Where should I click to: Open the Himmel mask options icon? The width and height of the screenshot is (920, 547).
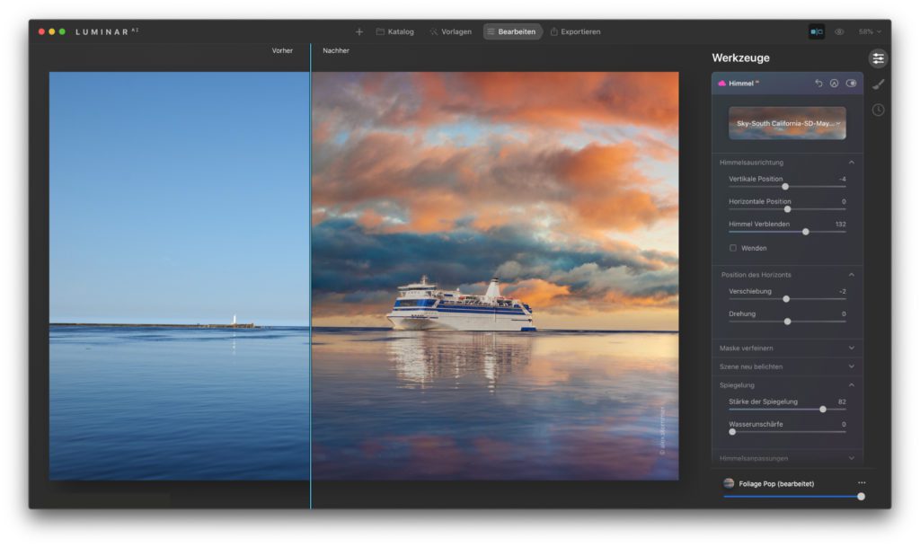click(835, 83)
